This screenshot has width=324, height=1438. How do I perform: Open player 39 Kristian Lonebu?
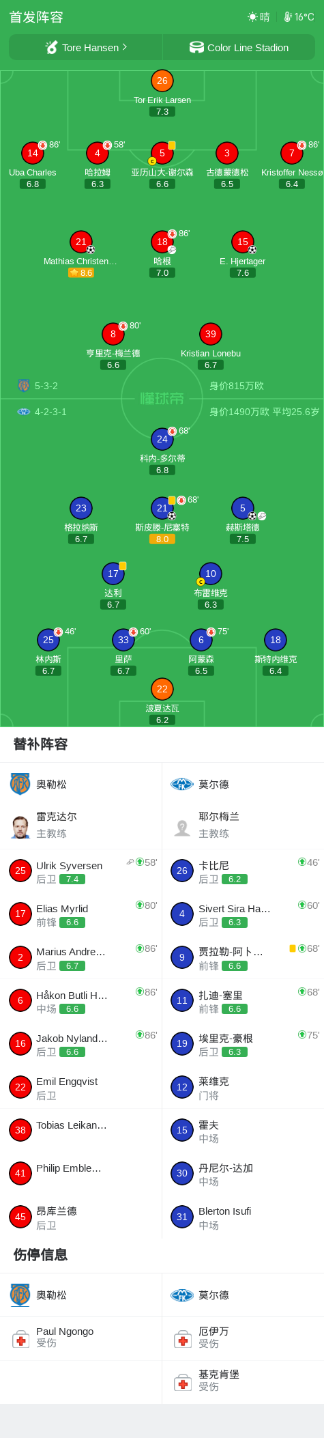point(211,334)
